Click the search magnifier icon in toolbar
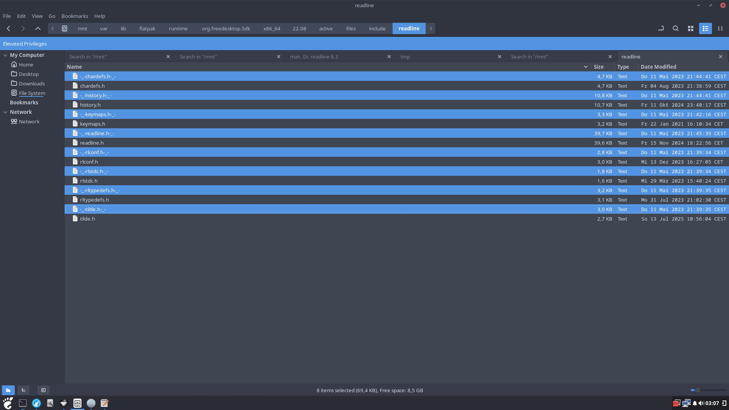Viewport: 729px width, 410px height. [675, 28]
